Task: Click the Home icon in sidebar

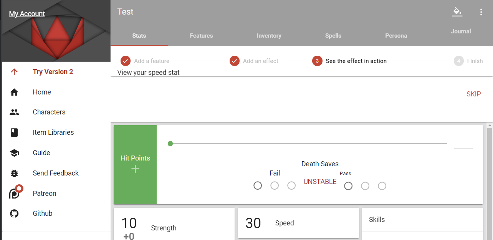Action: tap(14, 92)
